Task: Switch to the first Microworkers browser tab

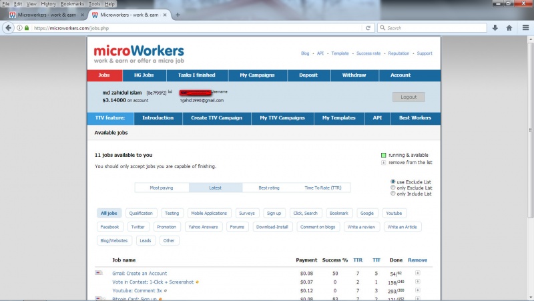Action: 46,15
